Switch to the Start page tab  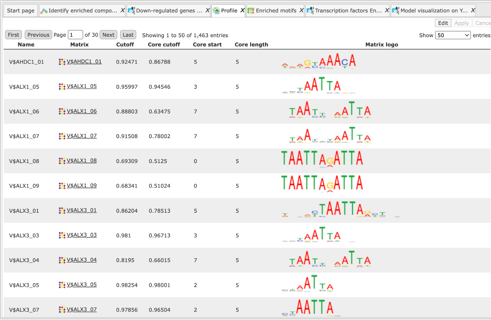tap(21, 11)
